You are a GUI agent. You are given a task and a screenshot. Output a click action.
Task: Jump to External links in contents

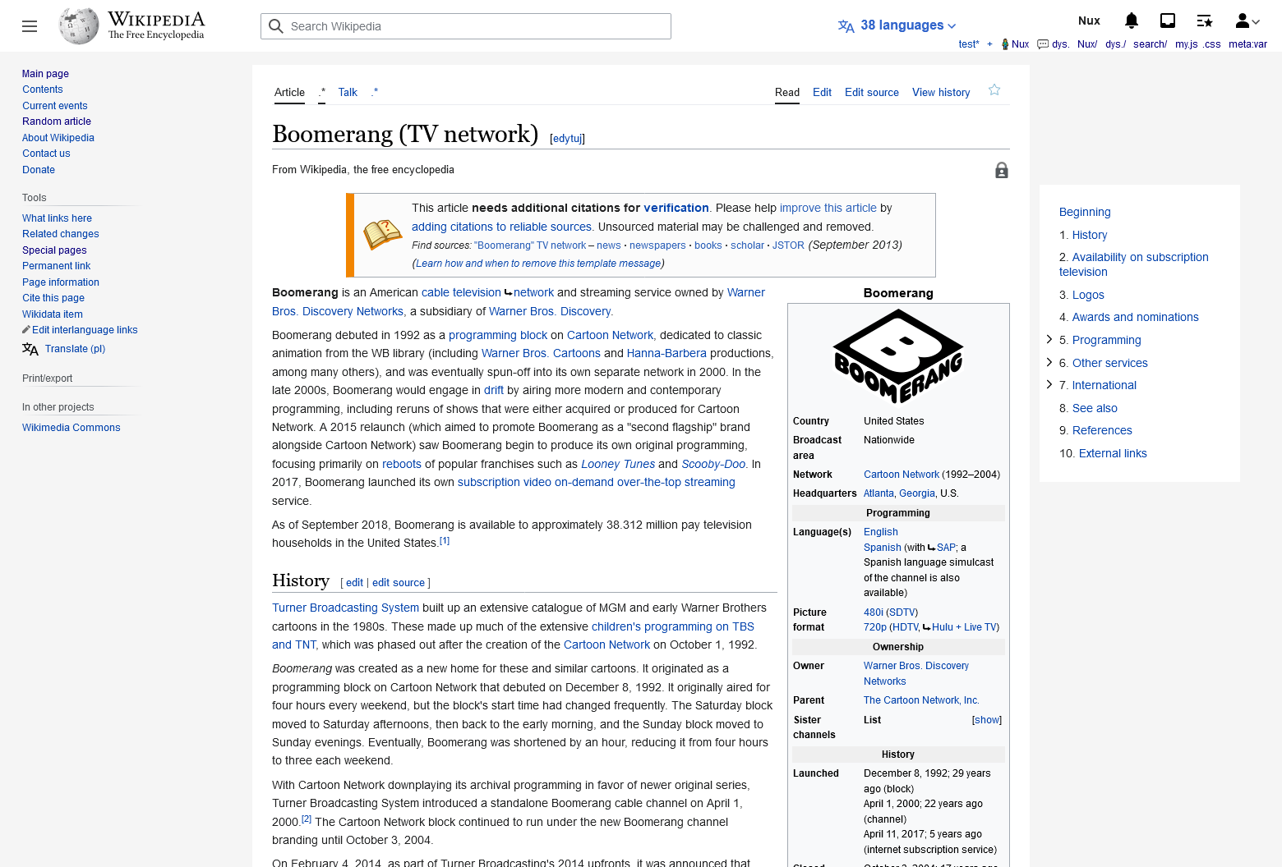click(x=1113, y=453)
